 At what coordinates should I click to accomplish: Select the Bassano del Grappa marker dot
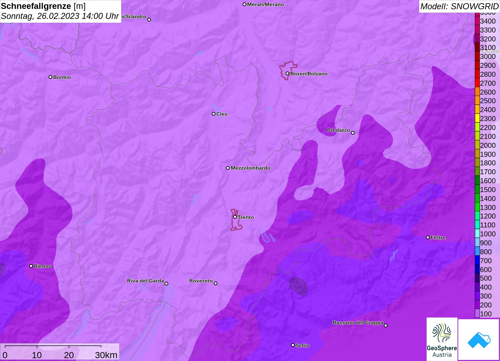[386, 325]
